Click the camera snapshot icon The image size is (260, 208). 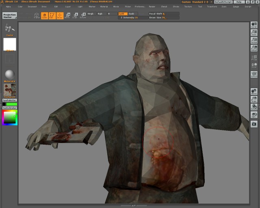tap(254, 124)
